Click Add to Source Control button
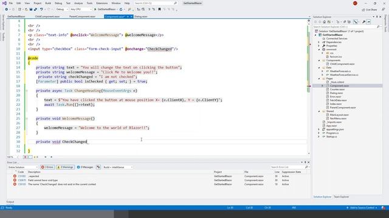Screen dimensions: 389x218 coord(362,208)
